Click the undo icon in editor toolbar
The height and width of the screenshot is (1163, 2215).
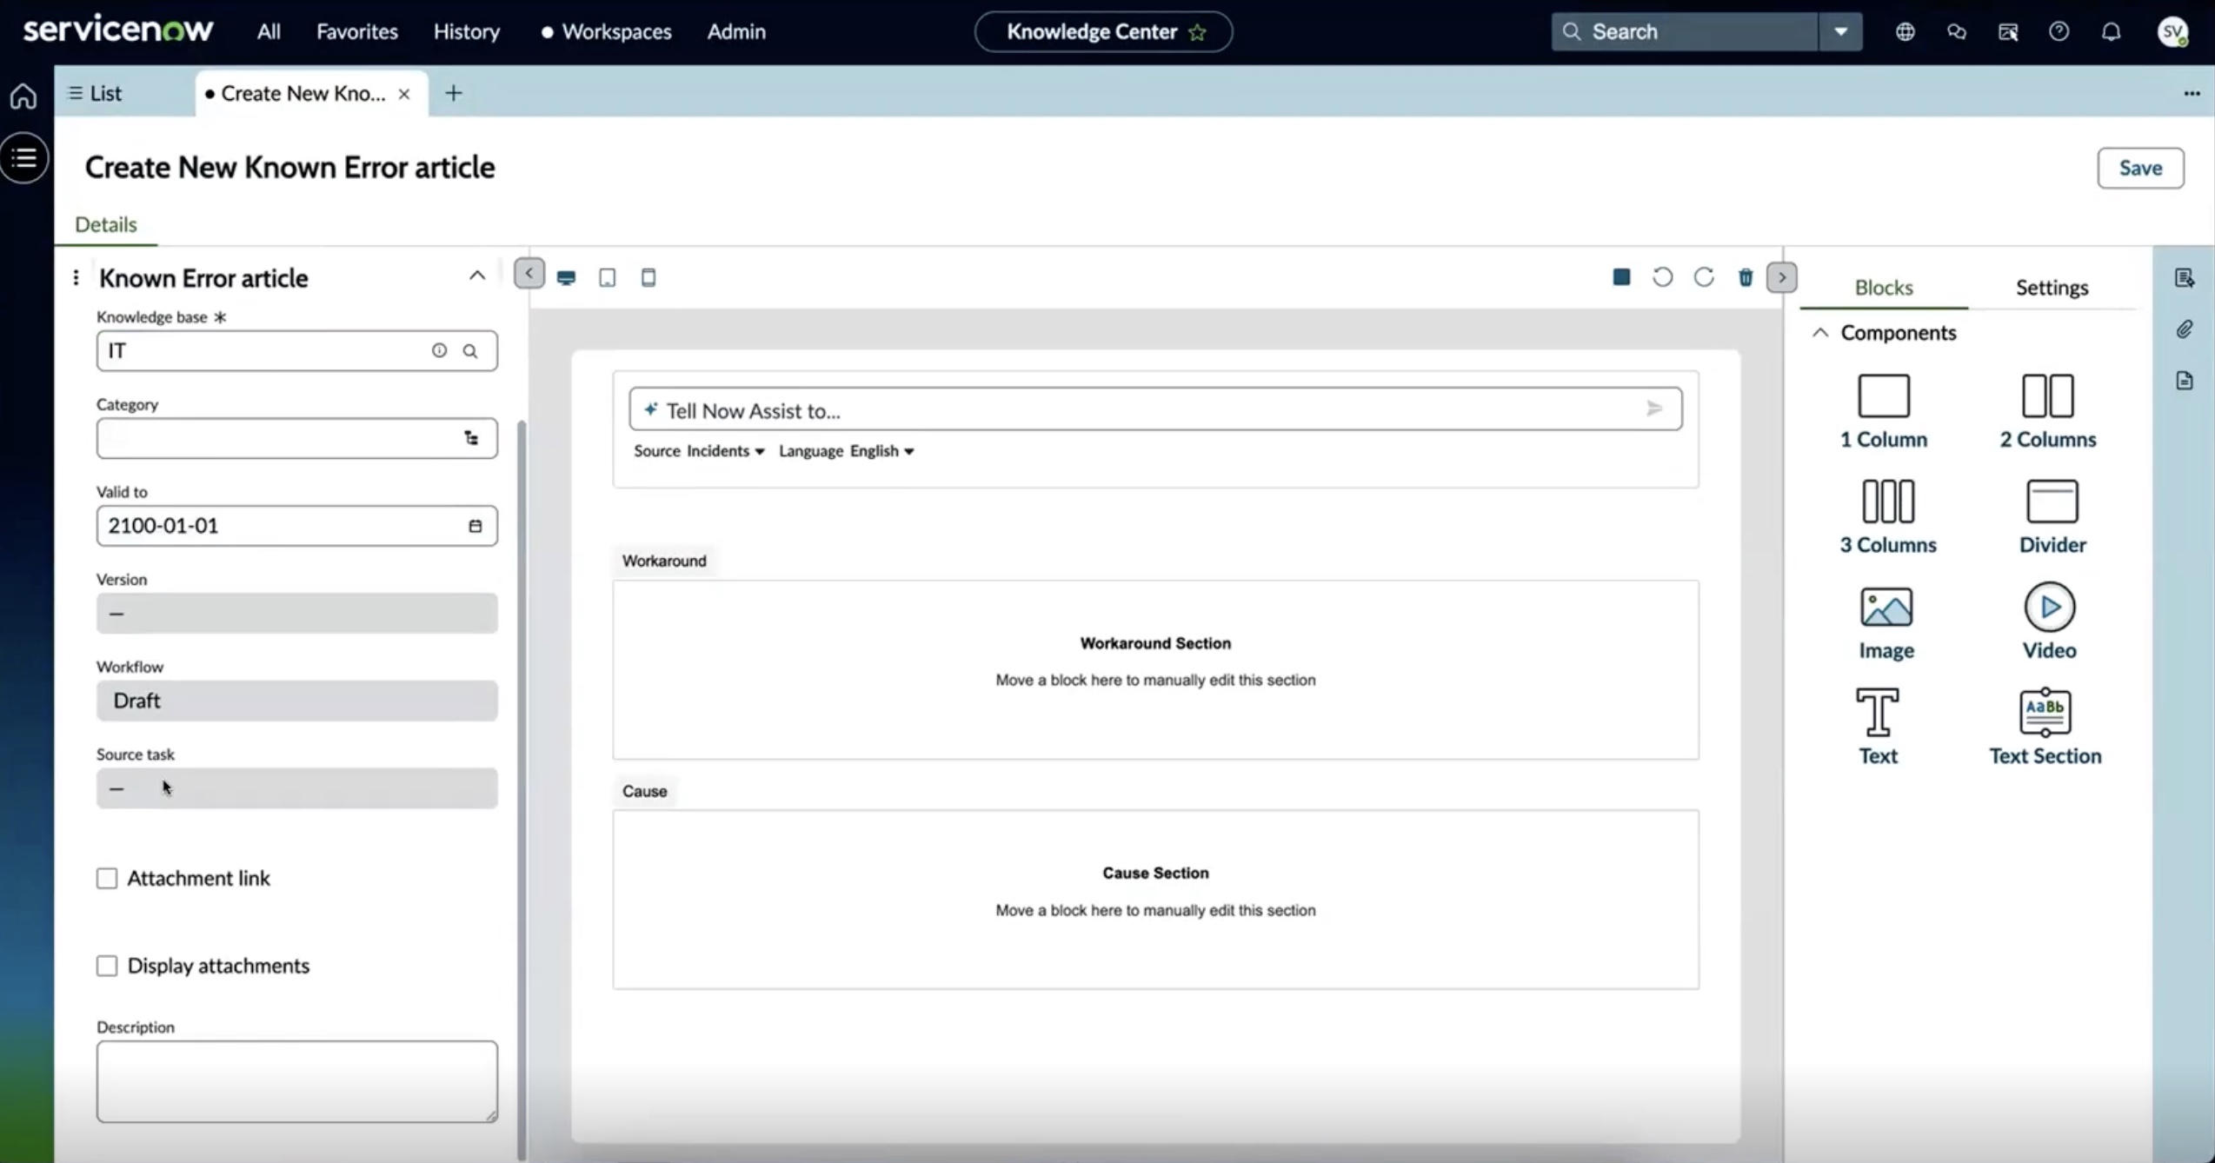click(x=1662, y=276)
